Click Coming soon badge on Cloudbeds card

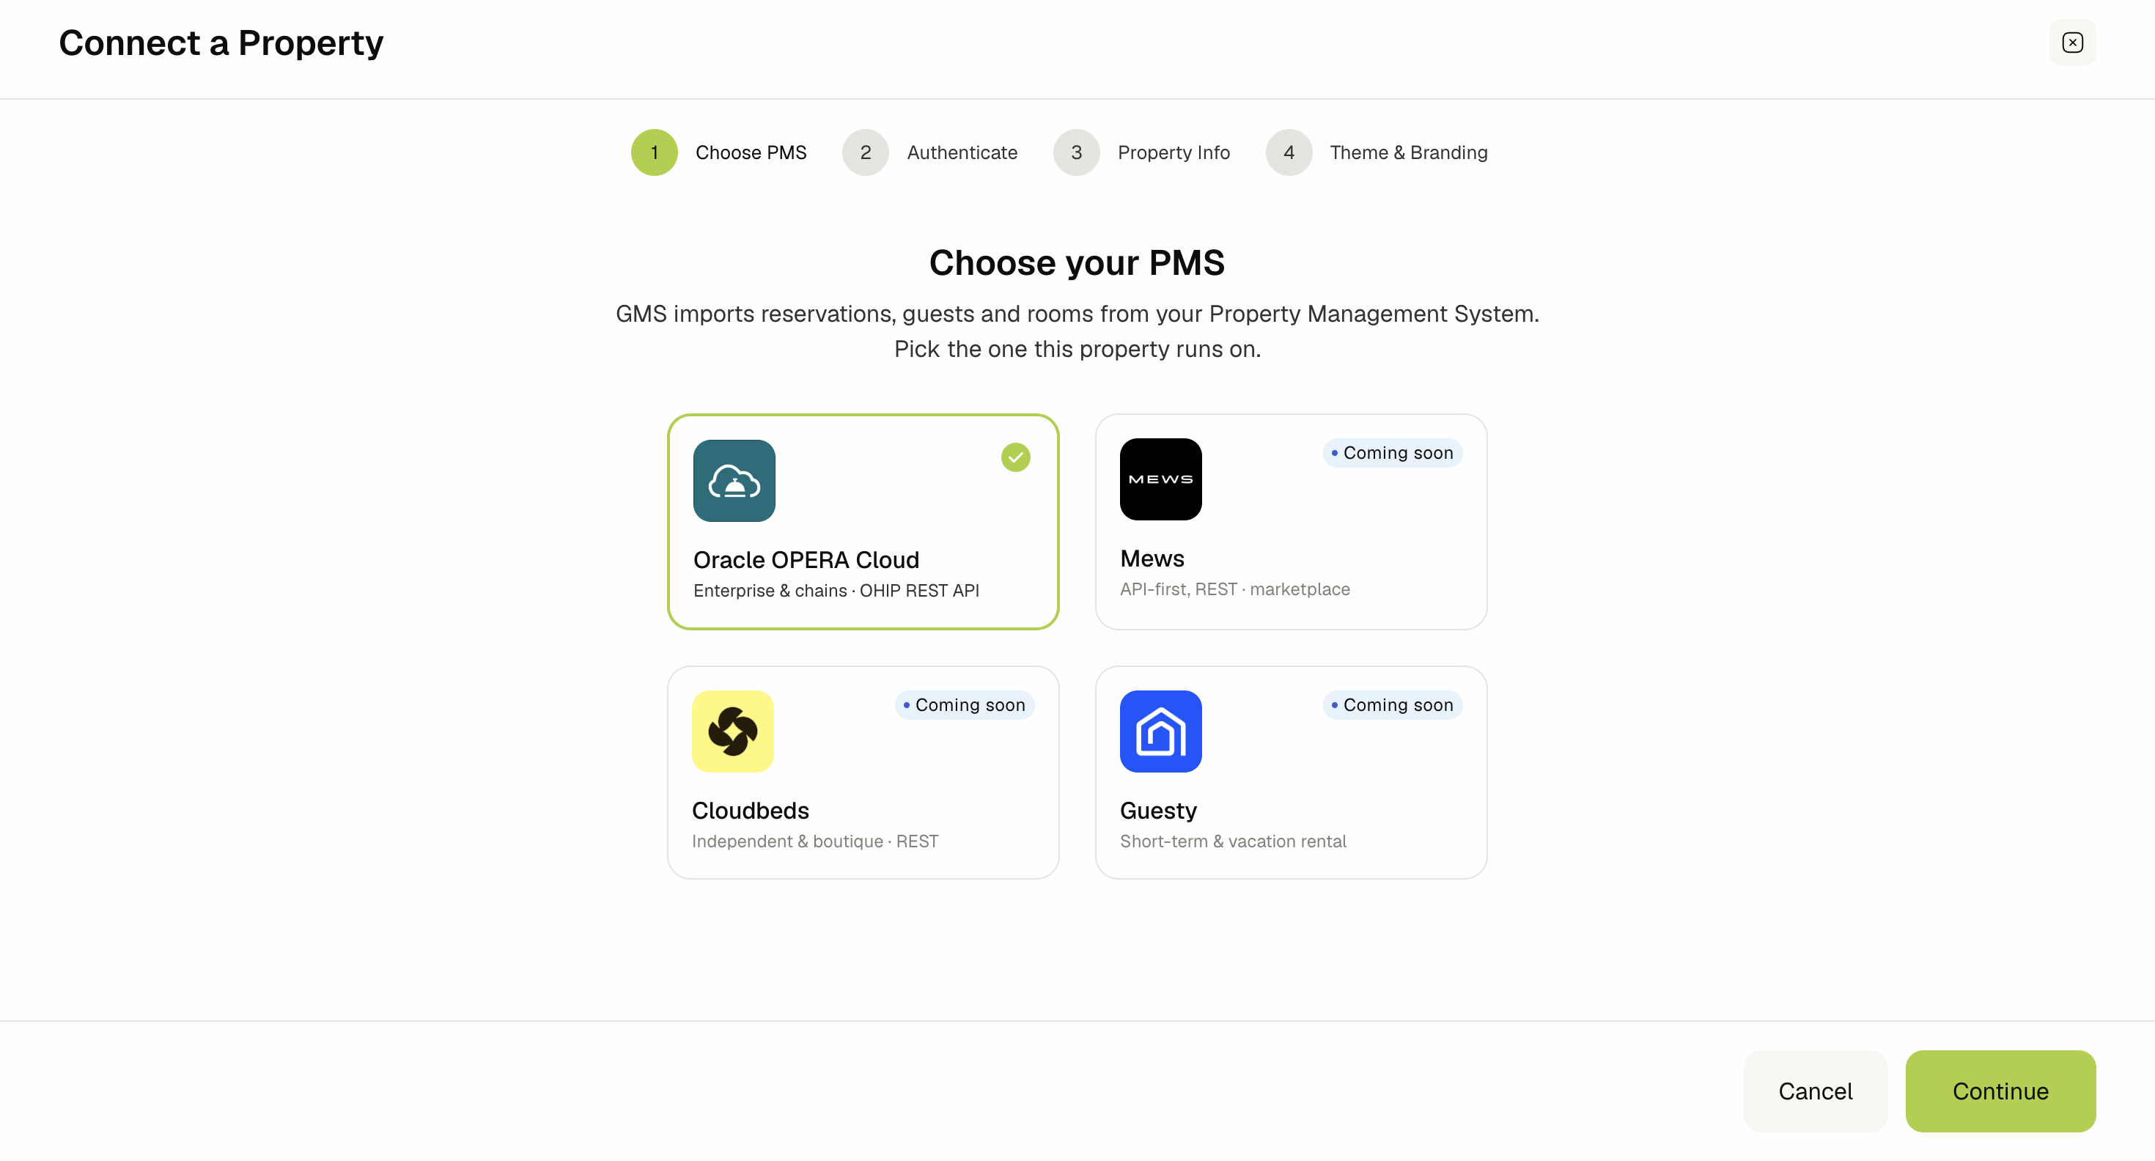pos(964,705)
